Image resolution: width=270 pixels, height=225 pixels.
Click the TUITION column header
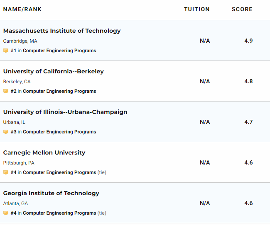tap(197, 9)
